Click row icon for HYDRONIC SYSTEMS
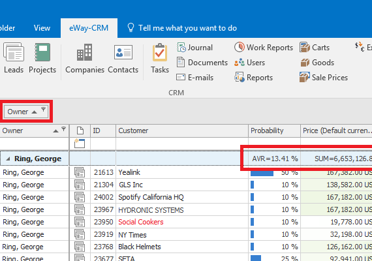The image size is (372, 261). pyautogui.click(x=80, y=209)
